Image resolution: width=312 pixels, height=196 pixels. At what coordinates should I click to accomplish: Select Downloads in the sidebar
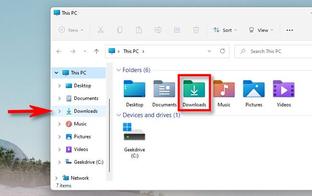tap(79, 111)
